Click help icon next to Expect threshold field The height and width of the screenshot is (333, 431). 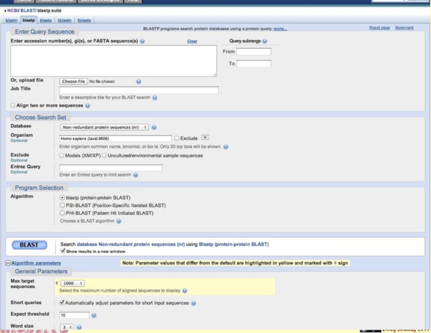[x=94, y=314]
